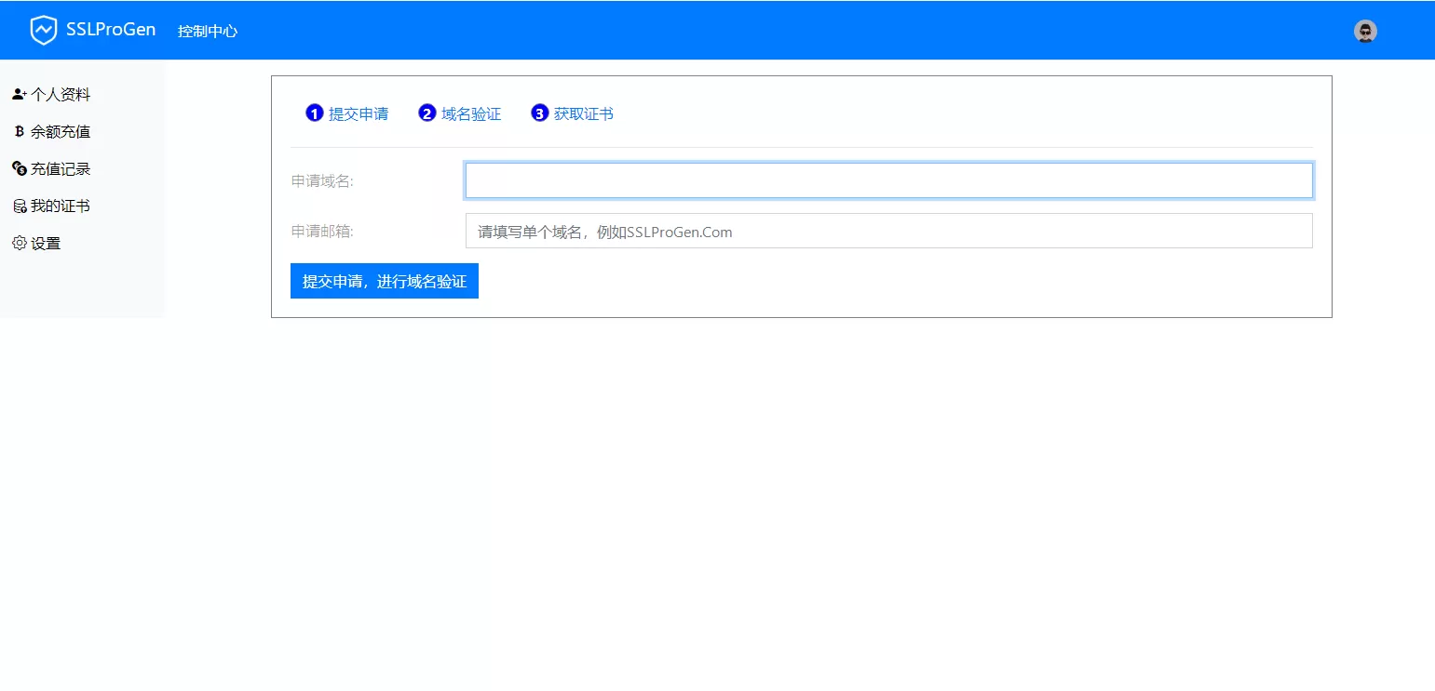Open 我的证书 in the sidebar
Screen dimensions: 1435x691
[x=61, y=206]
